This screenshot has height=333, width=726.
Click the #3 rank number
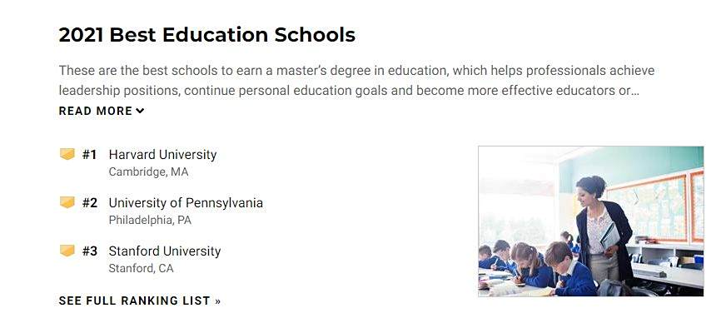tap(90, 251)
